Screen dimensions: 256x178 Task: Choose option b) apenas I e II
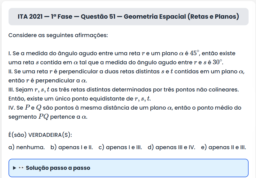(72, 147)
